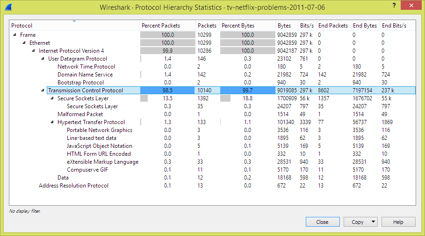Select the Compuserve GIF row
This screenshot has height=236, width=425.
coord(212,169)
